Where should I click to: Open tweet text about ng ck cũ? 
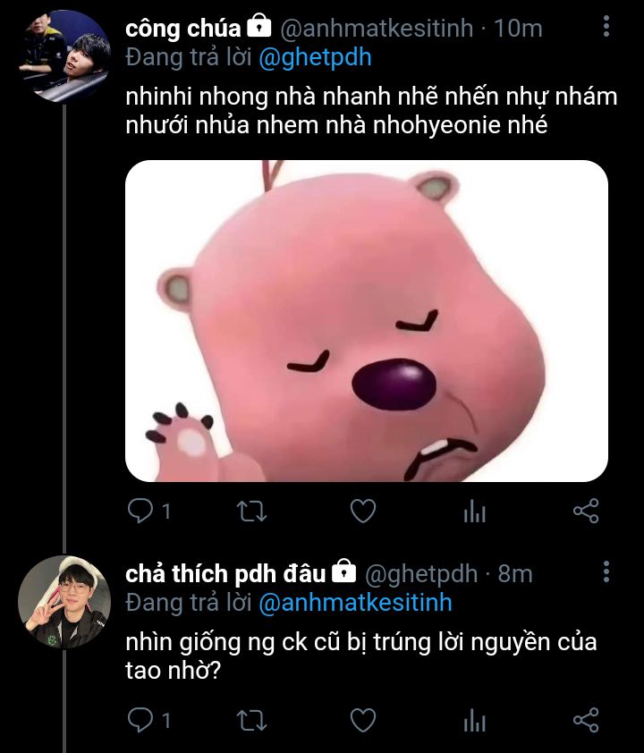(x=361, y=656)
